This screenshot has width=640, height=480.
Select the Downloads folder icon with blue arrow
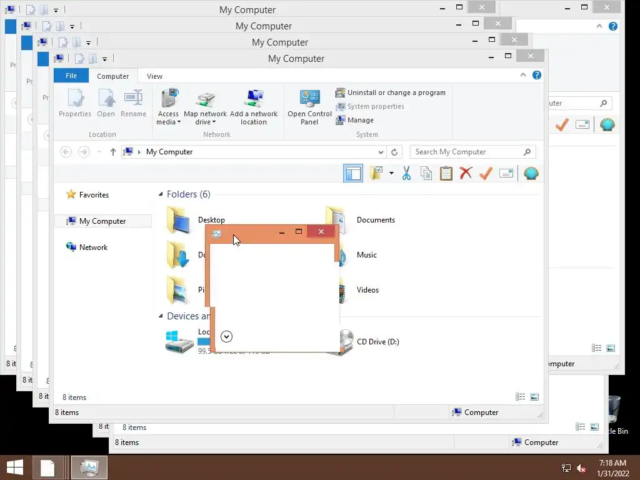point(179,255)
